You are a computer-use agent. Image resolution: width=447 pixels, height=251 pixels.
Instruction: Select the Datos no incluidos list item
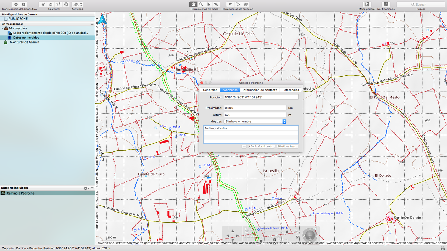(x=47, y=37)
